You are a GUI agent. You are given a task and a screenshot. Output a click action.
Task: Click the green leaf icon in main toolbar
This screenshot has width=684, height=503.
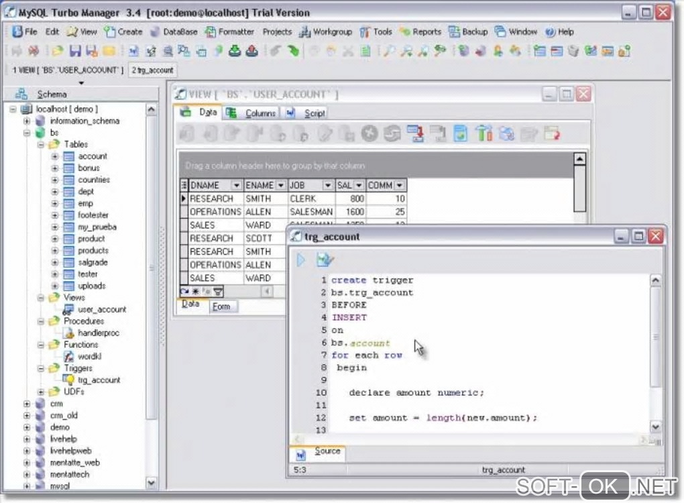[294, 51]
